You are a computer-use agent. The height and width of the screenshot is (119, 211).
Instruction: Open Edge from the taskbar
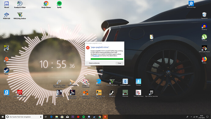51,117
